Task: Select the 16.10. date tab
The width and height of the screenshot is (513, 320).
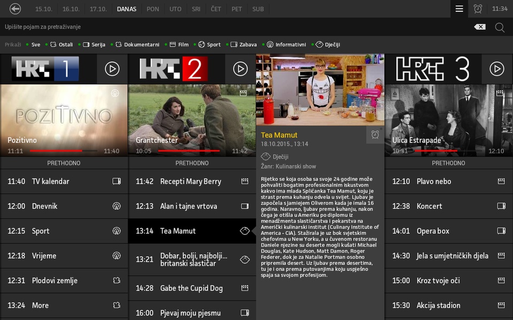Action: pos(71,9)
